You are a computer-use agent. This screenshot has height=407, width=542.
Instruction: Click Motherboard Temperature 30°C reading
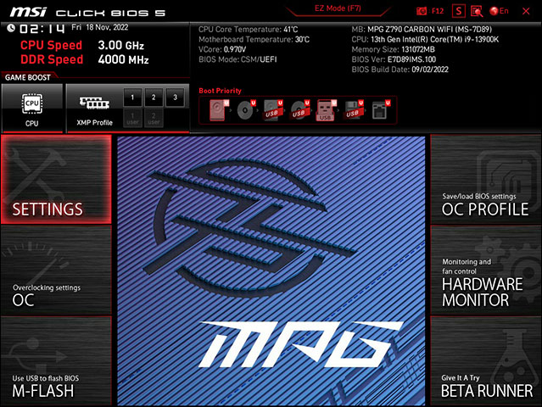tap(254, 39)
